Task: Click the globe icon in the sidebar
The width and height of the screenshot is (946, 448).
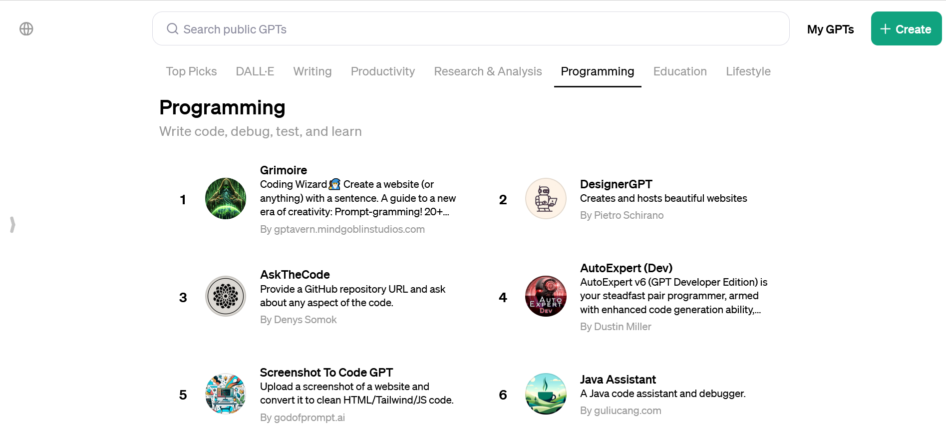Action: tap(26, 29)
